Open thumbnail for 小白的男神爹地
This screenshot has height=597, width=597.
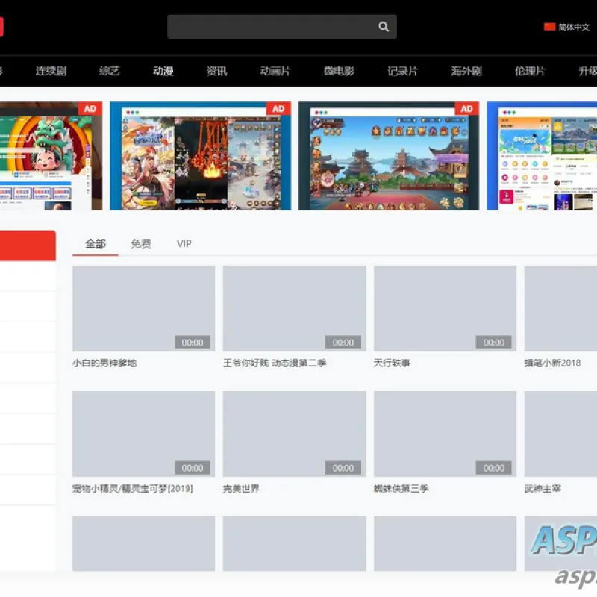(x=143, y=308)
